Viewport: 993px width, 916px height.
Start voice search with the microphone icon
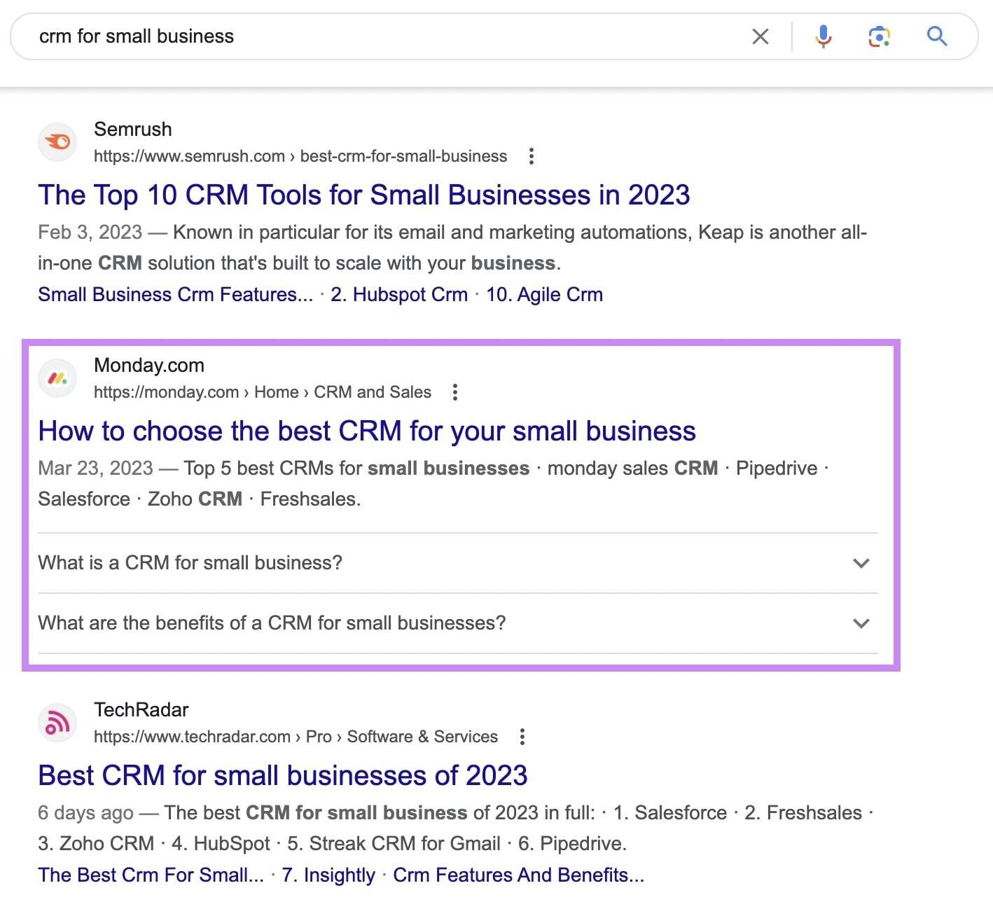[824, 36]
